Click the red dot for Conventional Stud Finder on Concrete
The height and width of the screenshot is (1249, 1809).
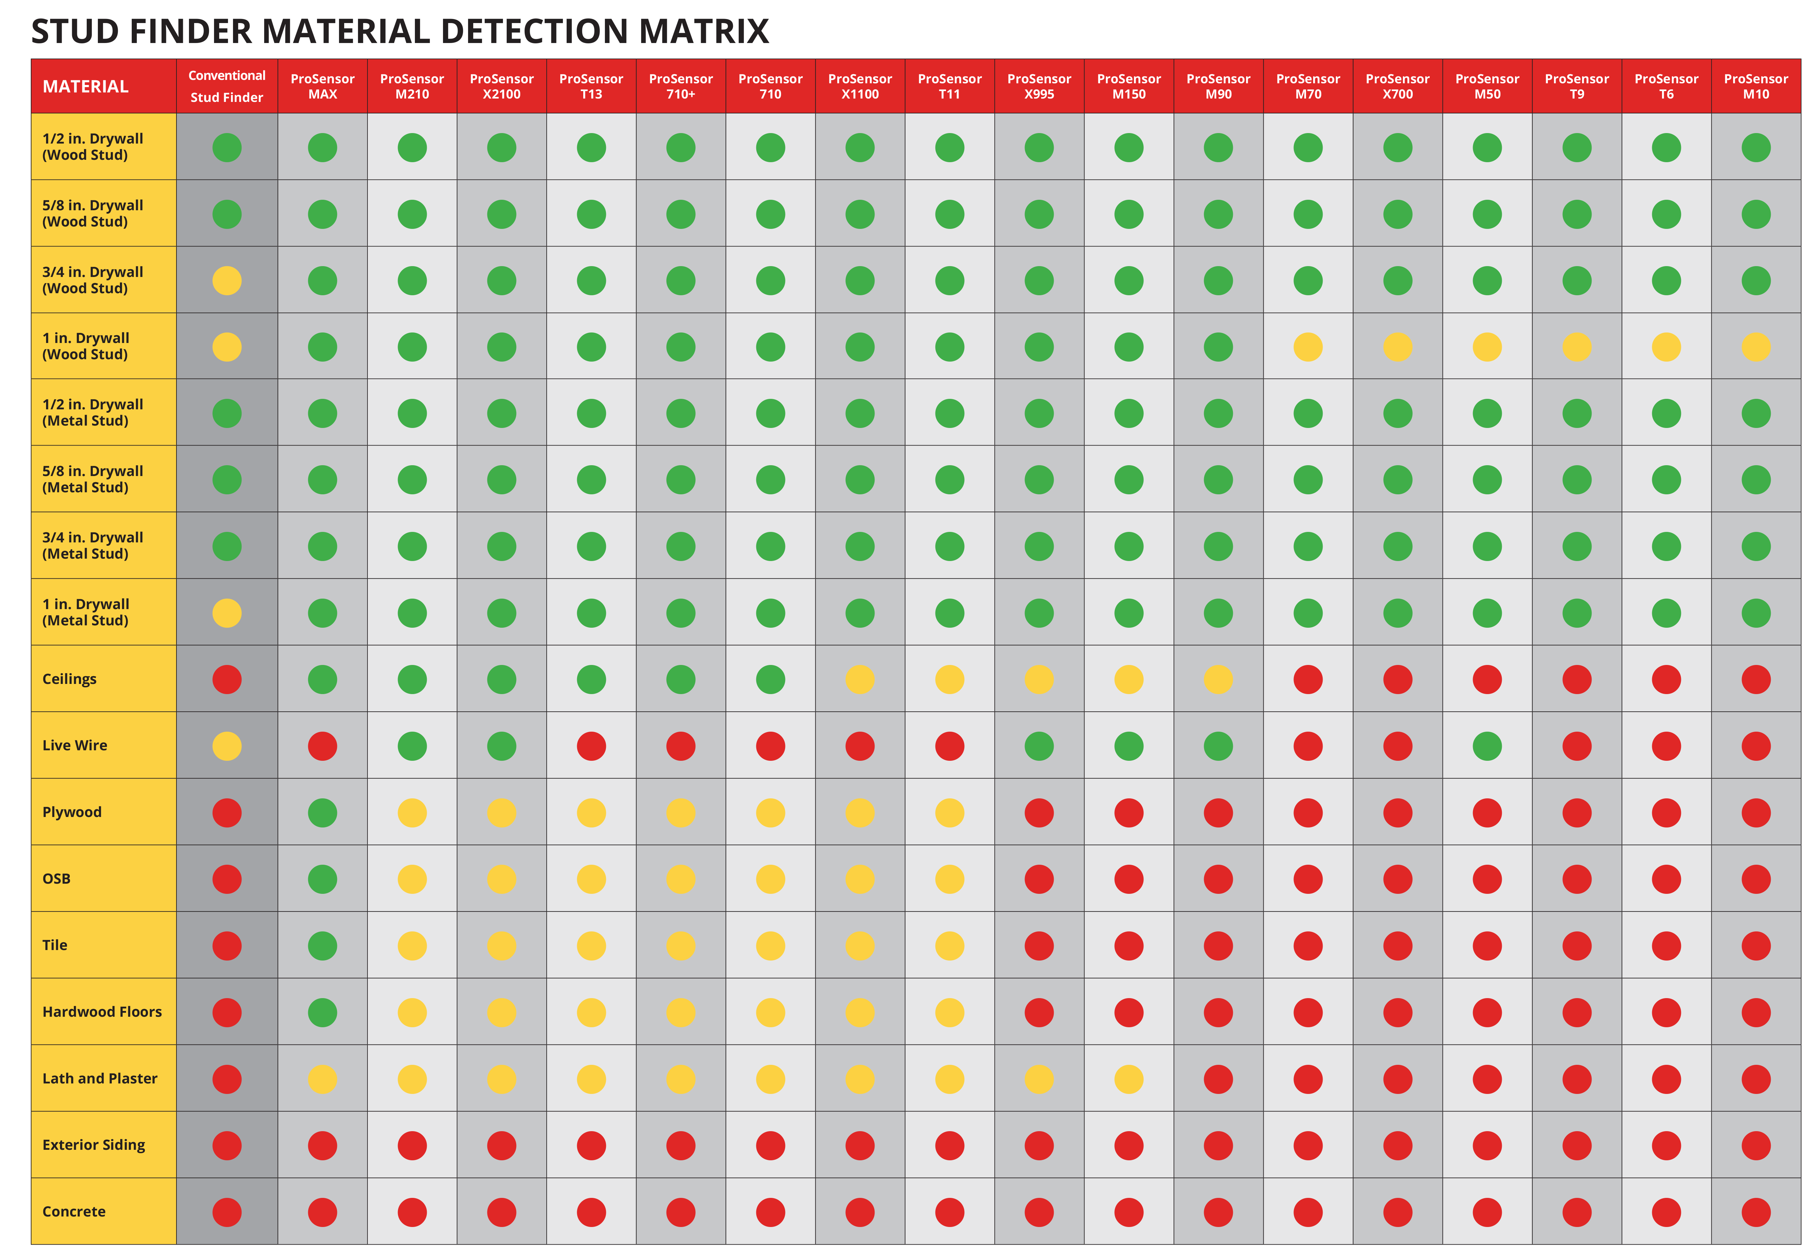pos(227,1212)
